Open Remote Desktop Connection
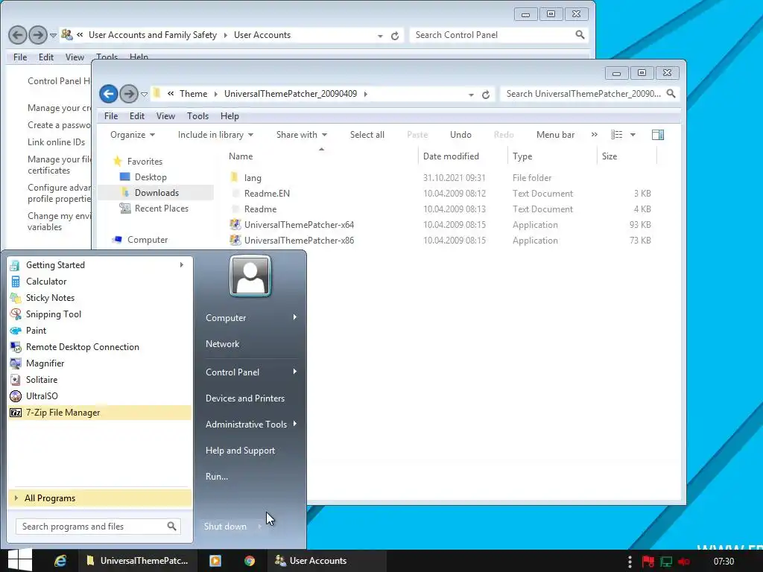Screen dimensions: 763x572 82,347
